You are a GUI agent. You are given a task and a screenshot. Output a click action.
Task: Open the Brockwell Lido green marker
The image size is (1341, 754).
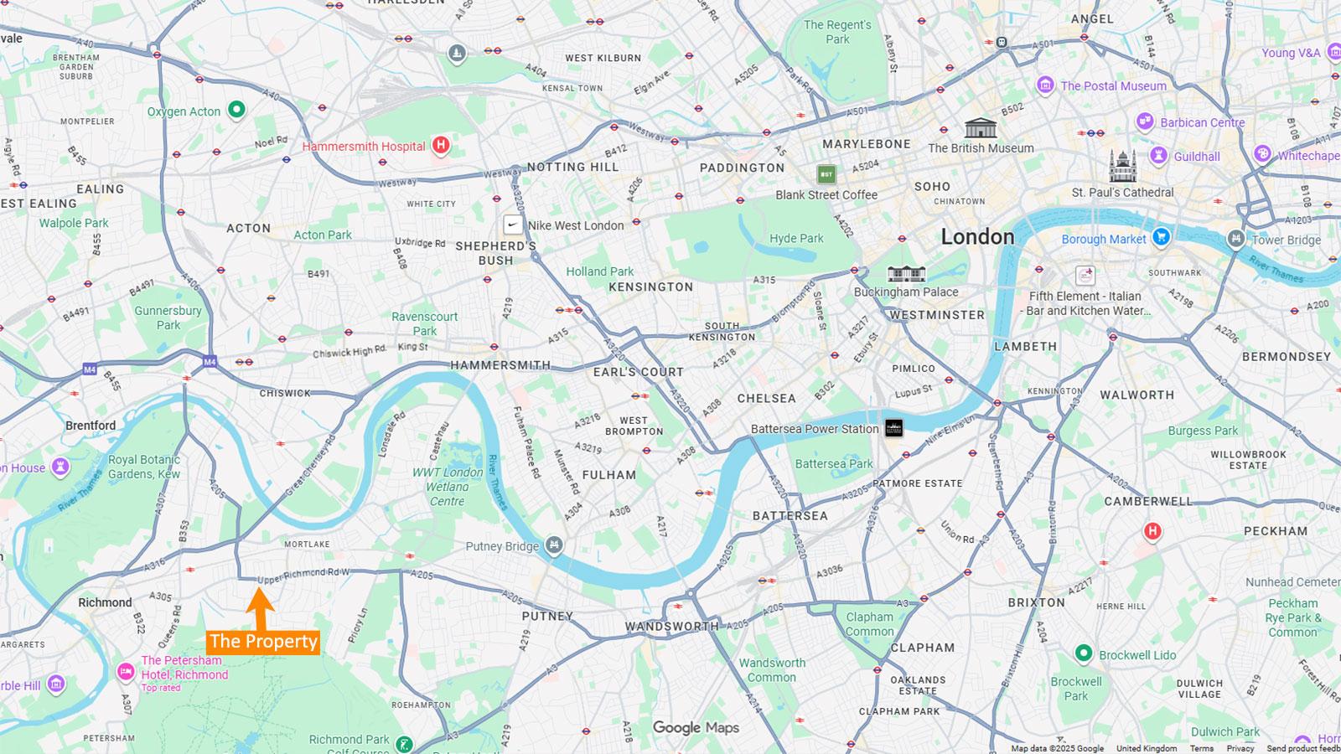tap(1084, 653)
